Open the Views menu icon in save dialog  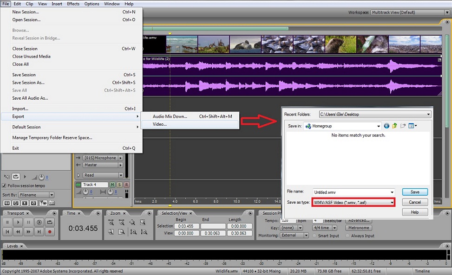click(x=413, y=126)
